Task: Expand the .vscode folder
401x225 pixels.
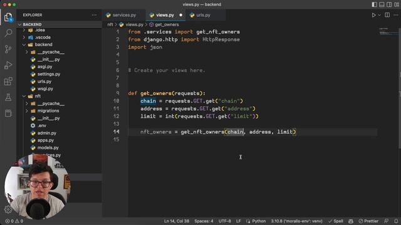Action: tap(43, 37)
